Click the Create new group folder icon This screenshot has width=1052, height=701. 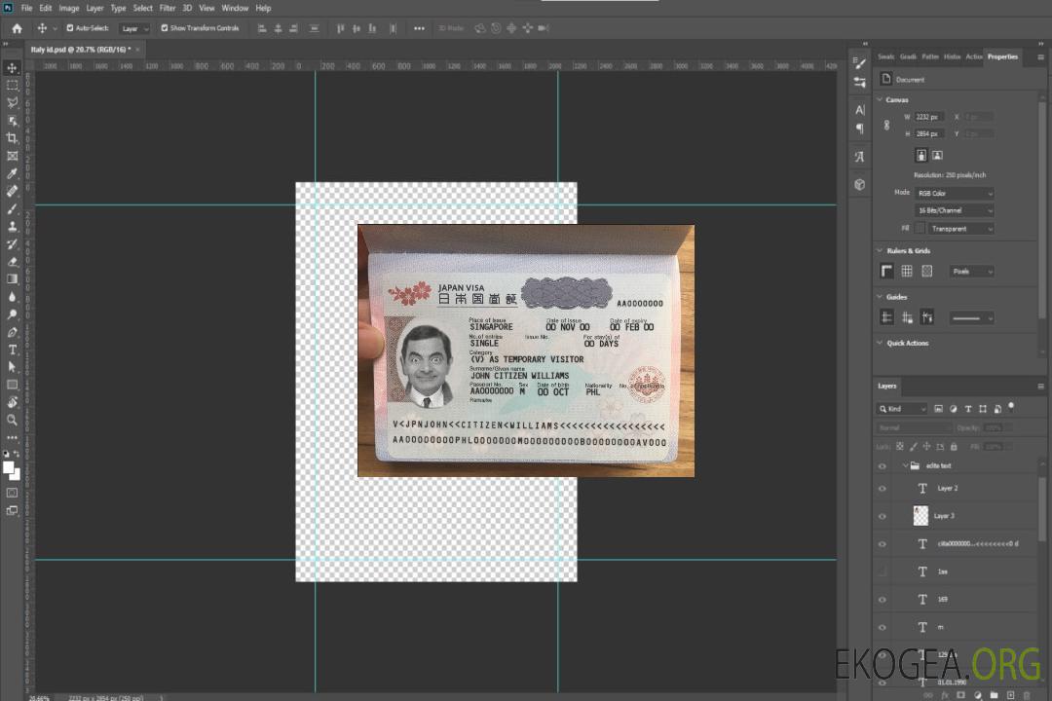pos(994,695)
